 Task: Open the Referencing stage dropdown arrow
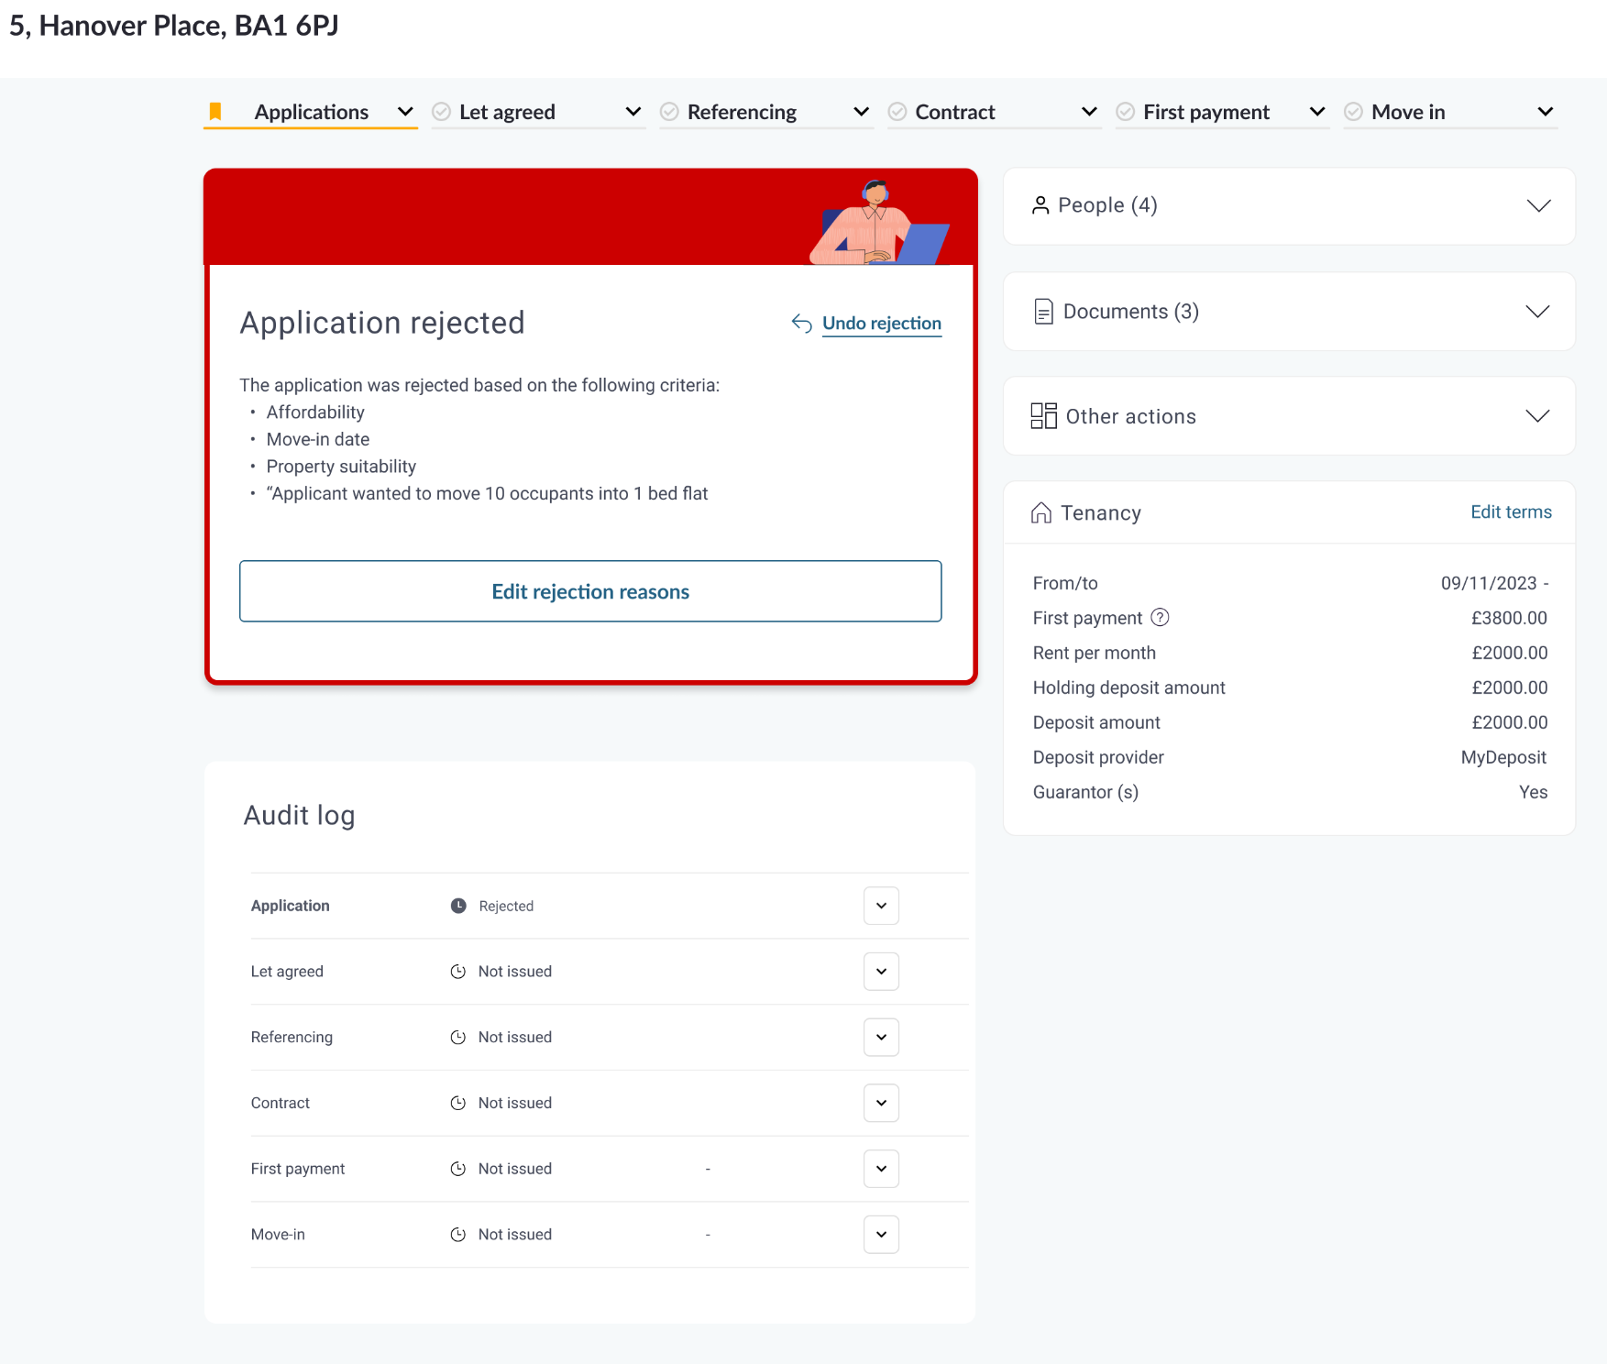click(x=862, y=112)
